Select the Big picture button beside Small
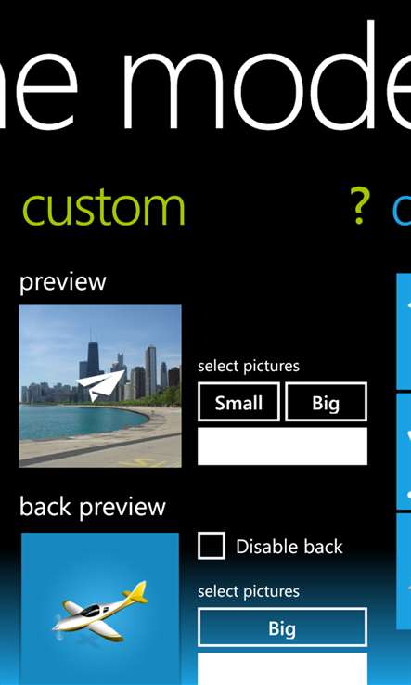This screenshot has width=411, height=685. click(x=326, y=402)
